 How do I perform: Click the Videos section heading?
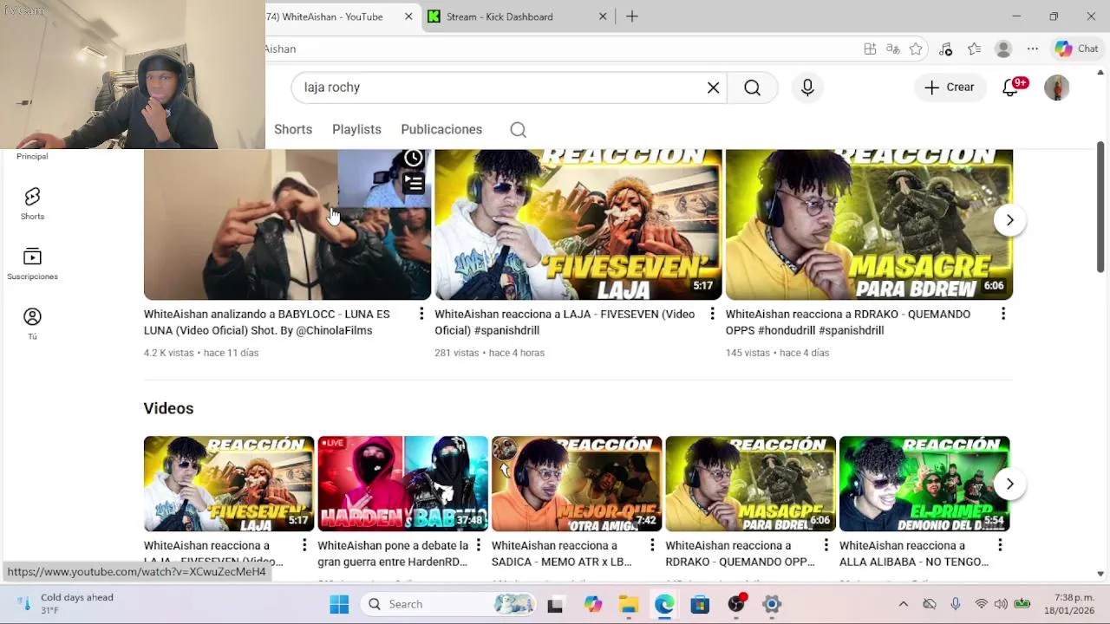(x=168, y=408)
